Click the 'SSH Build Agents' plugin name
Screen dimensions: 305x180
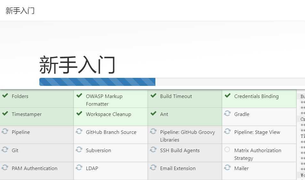[x=180, y=151]
